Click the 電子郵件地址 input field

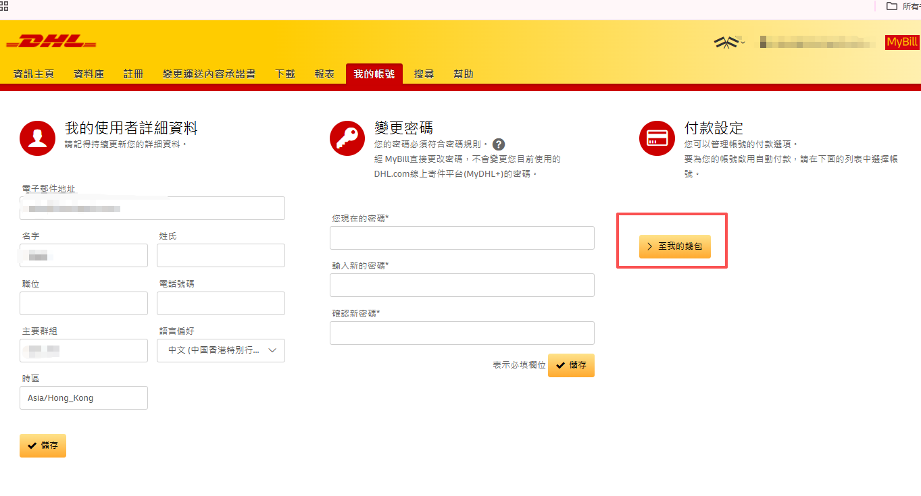(x=152, y=208)
